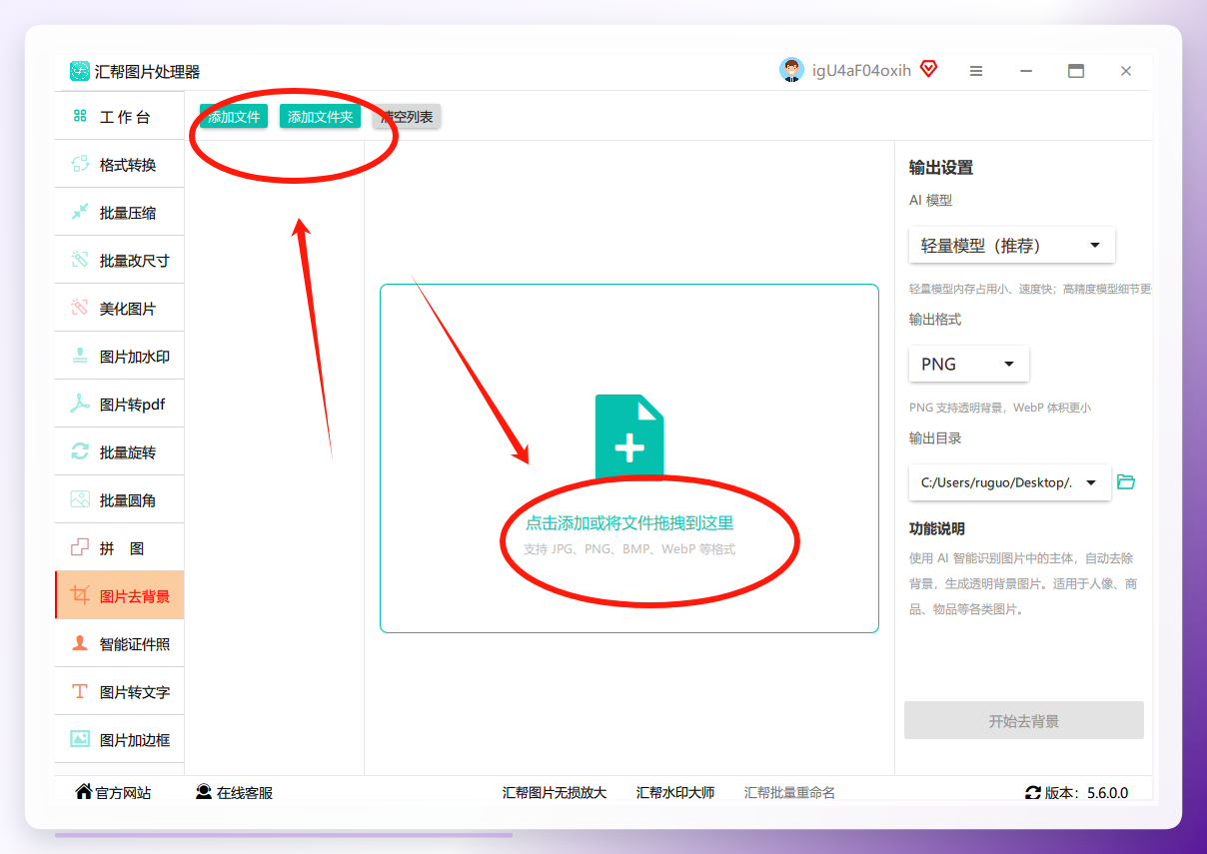Click the add-file document plus icon
Viewport: 1207px width, 854px height.
click(x=629, y=436)
